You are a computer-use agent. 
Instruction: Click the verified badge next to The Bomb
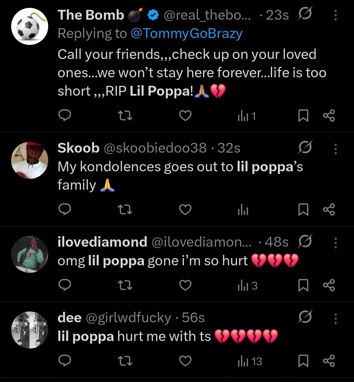click(153, 14)
